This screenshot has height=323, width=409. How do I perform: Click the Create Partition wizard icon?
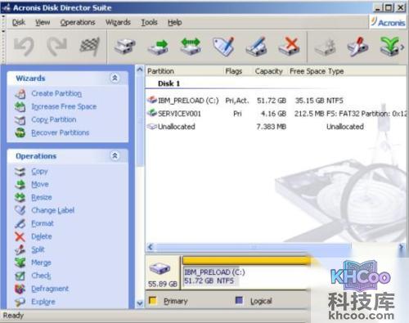[x=20, y=94]
